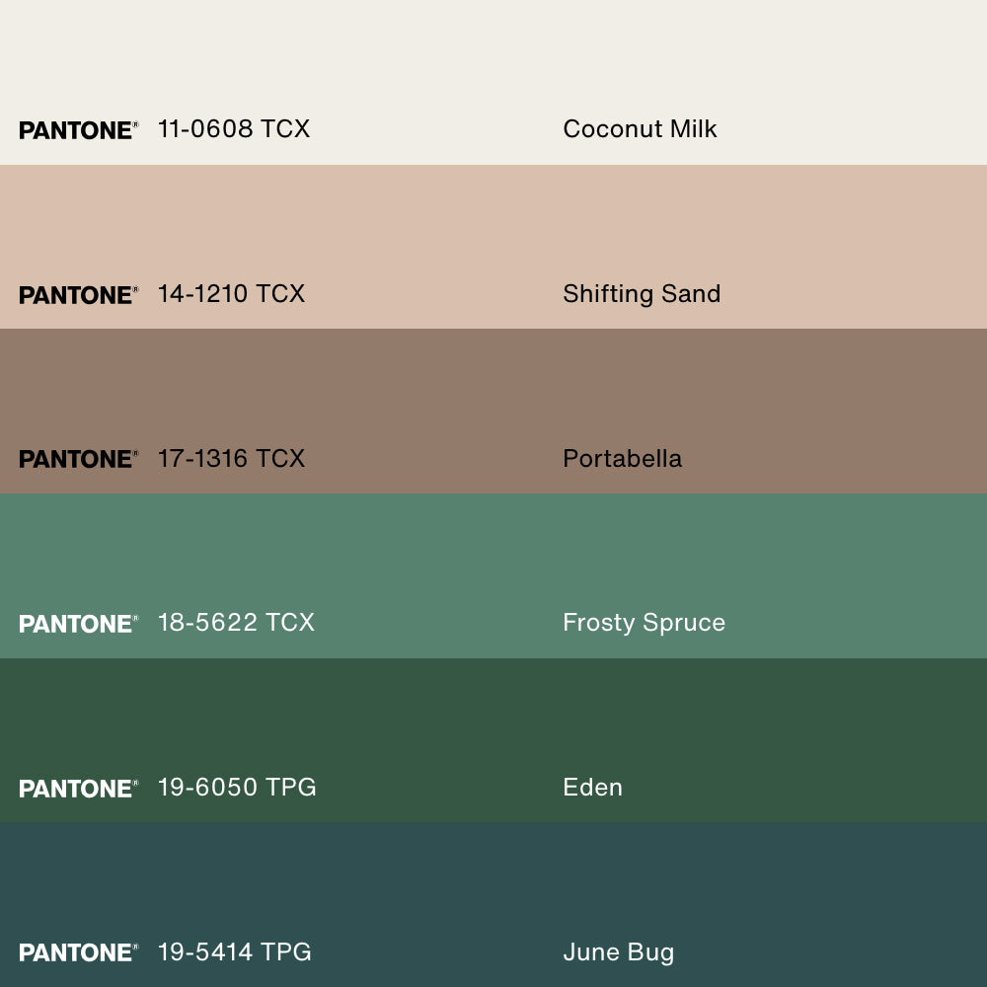Select the Portabella name label
The width and height of the screenshot is (987, 987).
coord(622,458)
